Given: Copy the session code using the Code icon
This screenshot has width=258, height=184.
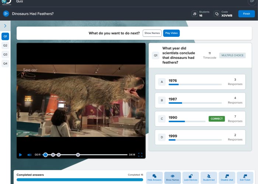Looking at the screenshot, I should pos(217,14).
